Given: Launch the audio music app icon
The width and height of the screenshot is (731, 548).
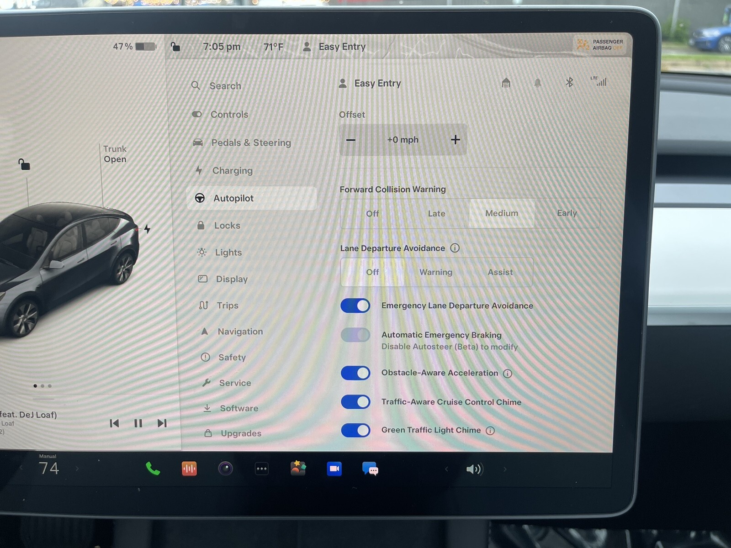Looking at the screenshot, I should click(189, 469).
